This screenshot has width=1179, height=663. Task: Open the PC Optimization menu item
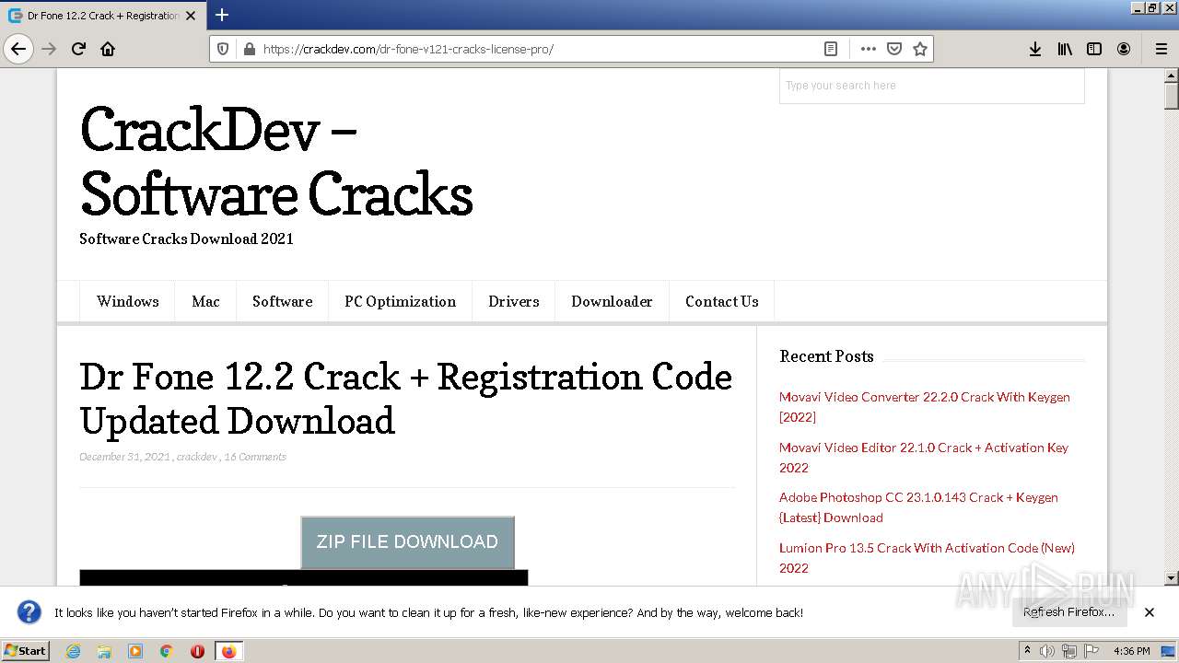coord(400,301)
